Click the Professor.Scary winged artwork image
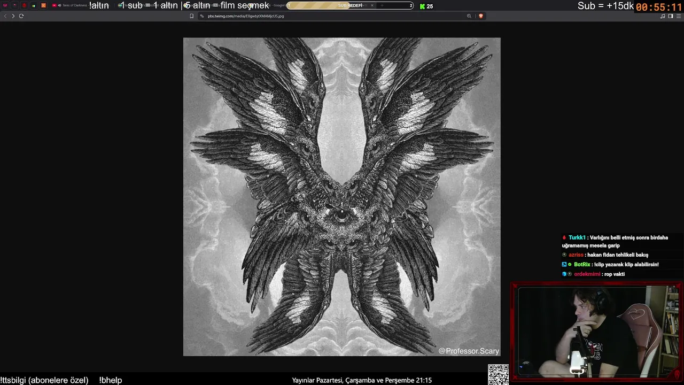 coord(342,197)
